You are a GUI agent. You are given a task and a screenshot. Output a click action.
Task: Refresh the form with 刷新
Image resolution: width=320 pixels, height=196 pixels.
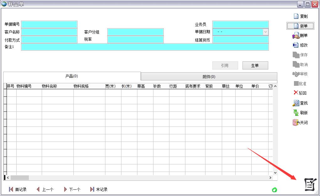(x=296, y=113)
